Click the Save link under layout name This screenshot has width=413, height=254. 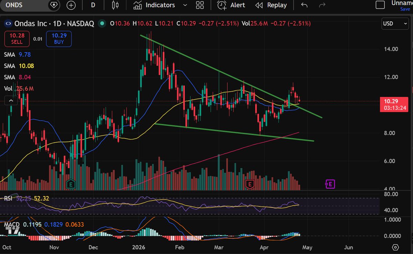[x=405, y=9]
